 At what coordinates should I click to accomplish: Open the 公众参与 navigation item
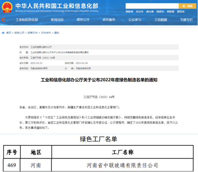pos(135,20)
